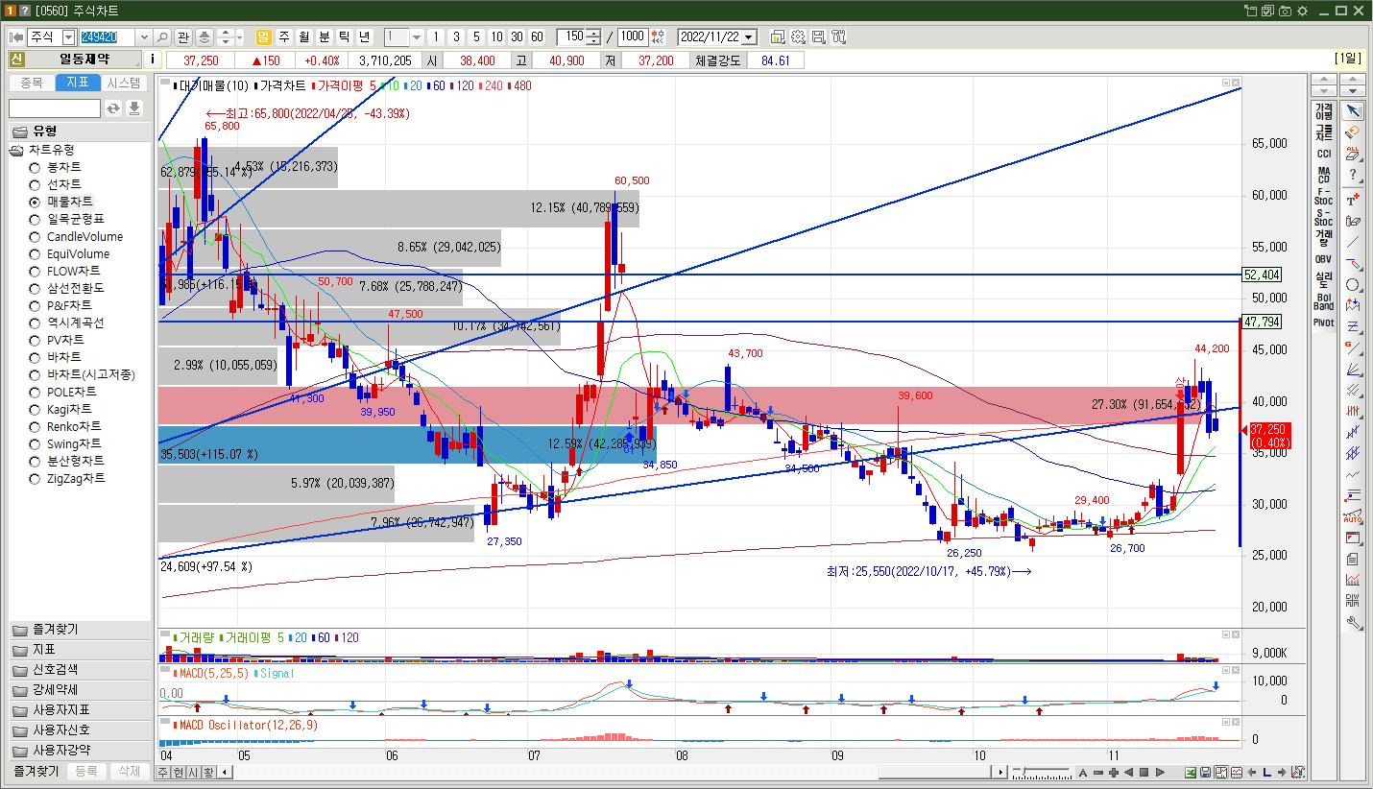Click the download icon beside the indicator search box

pyautogui.click(x=134, y=108)
